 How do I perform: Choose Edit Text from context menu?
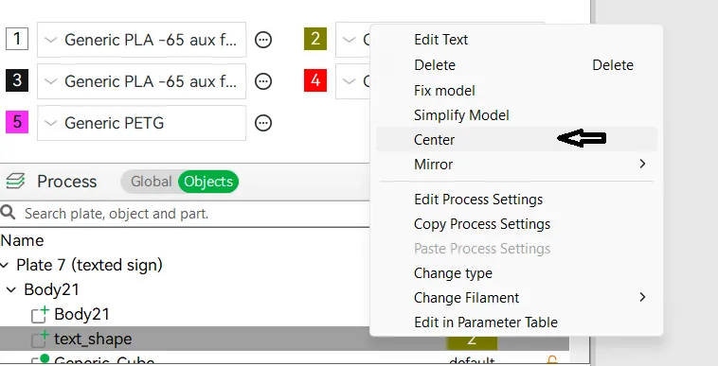[516, 40]
